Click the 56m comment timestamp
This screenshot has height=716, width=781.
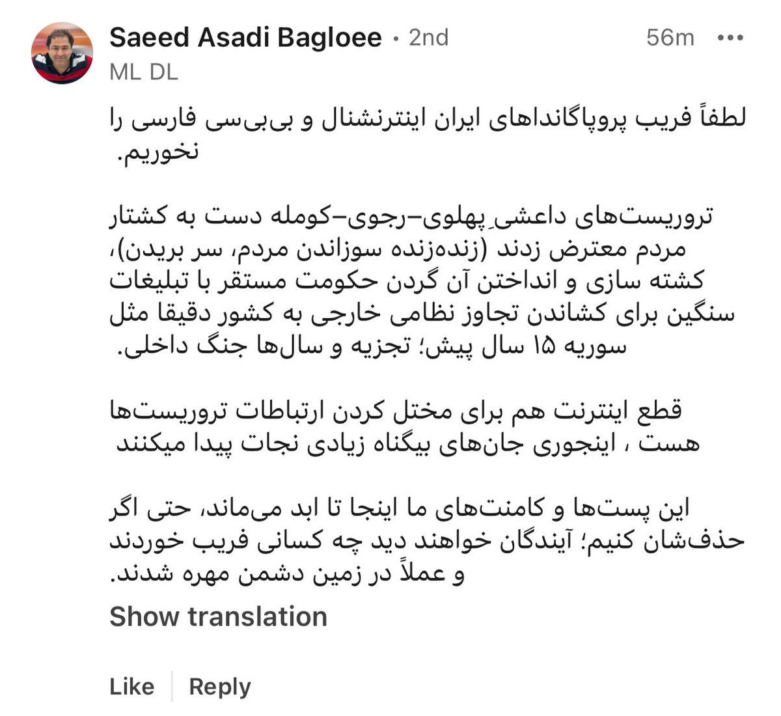tap(670, 38)
